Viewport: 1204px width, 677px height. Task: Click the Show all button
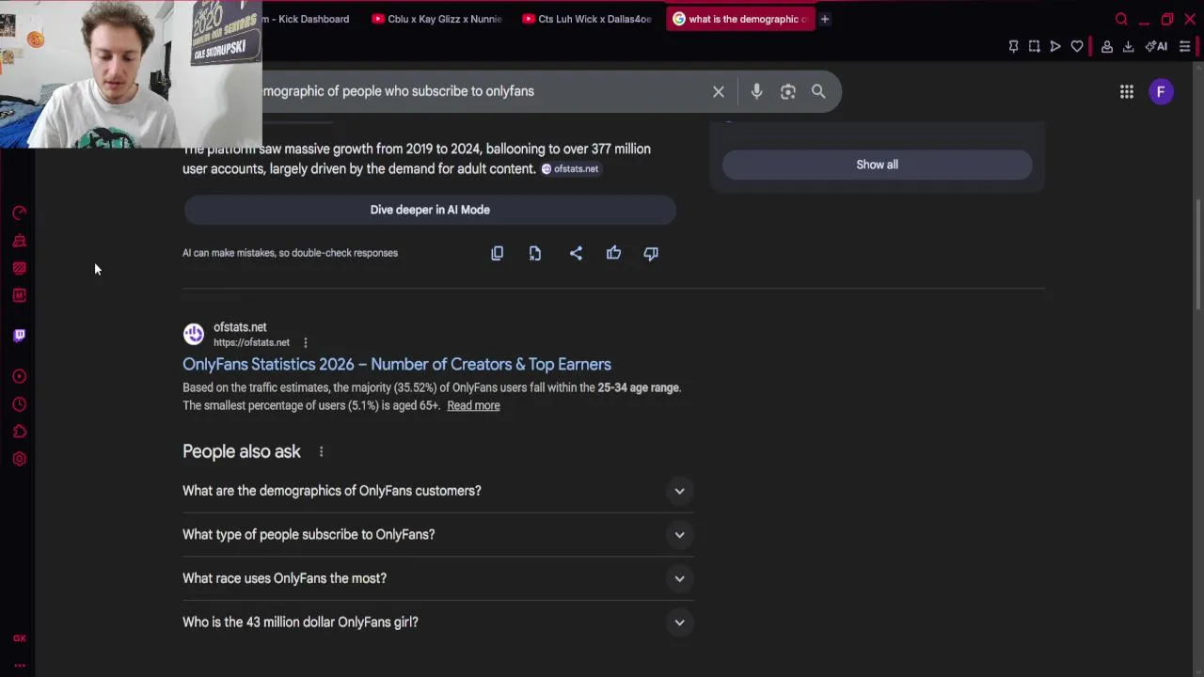(x=877, y=165)
